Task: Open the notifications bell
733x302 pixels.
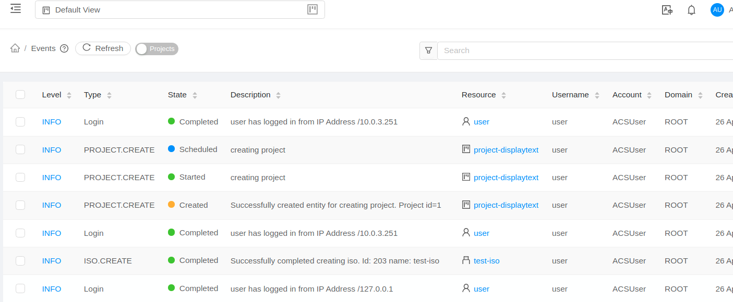Action: (x=691, y=10)
